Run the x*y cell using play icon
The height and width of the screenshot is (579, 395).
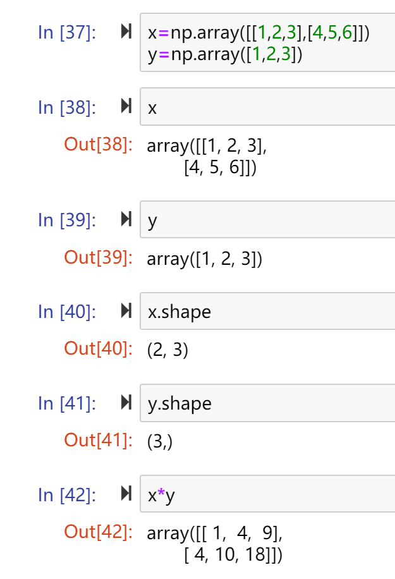(x=126, y=494)
